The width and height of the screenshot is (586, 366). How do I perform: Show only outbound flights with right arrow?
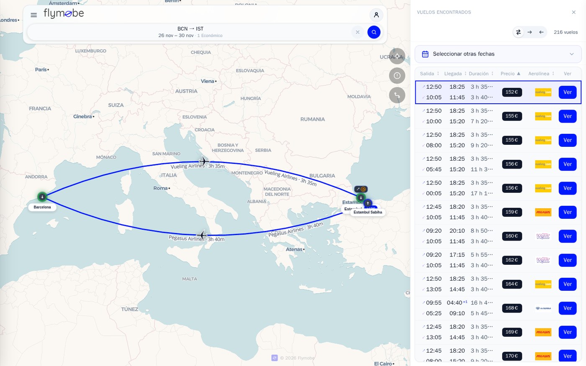[530, 32]
